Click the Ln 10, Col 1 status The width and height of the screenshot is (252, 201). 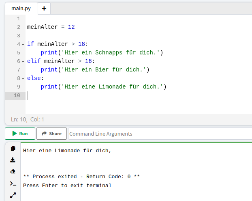pyautogui.click(x=28, y=119)
